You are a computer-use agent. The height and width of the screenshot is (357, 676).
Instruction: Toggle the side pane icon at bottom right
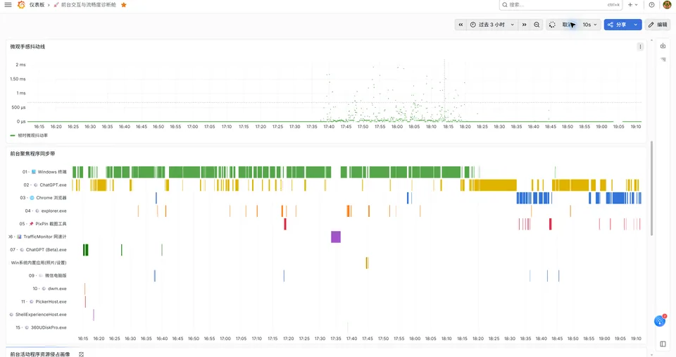coord(663,344)
